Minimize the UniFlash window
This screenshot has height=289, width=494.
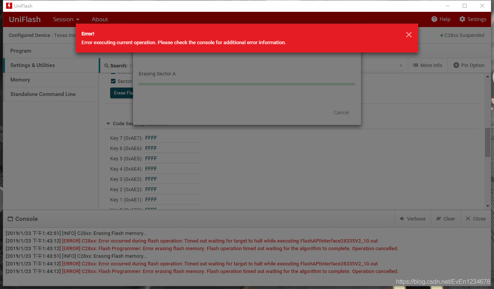pos(447,6)
